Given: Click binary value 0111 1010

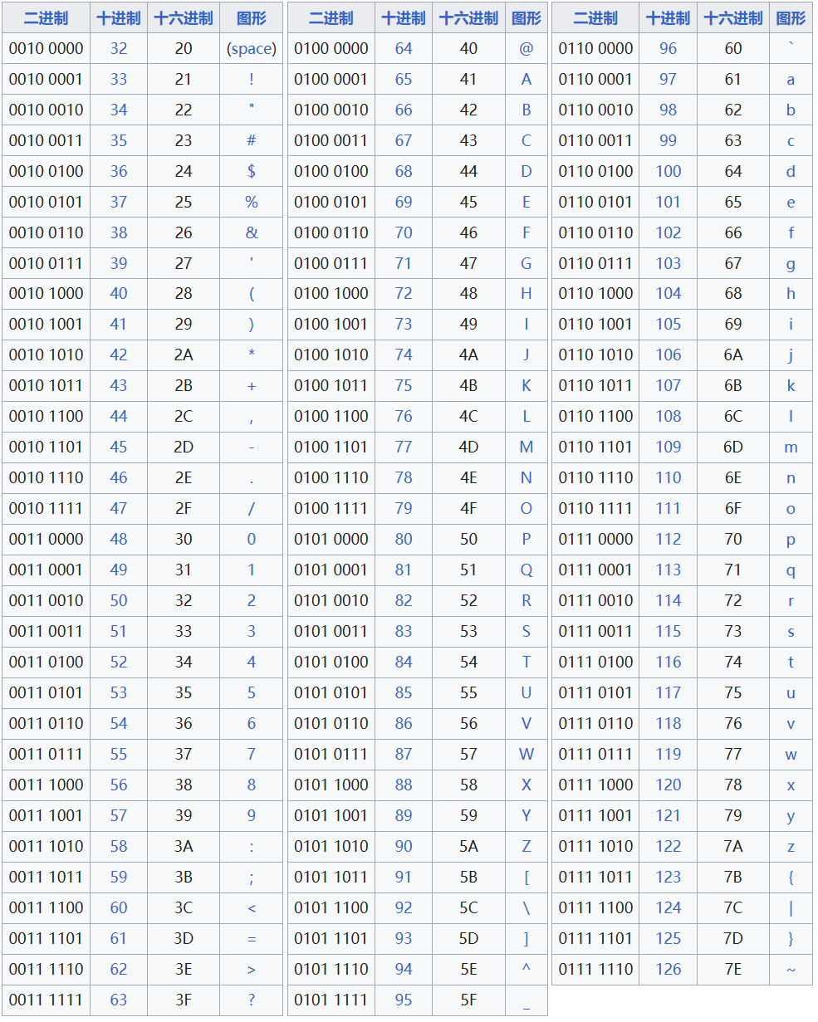Looking at the screenshot, I should click(595, 846).
